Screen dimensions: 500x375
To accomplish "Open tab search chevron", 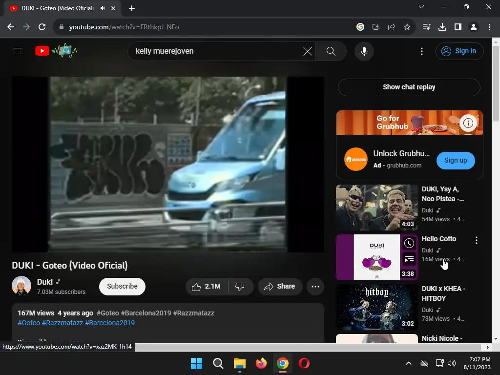I will (421, 7).
